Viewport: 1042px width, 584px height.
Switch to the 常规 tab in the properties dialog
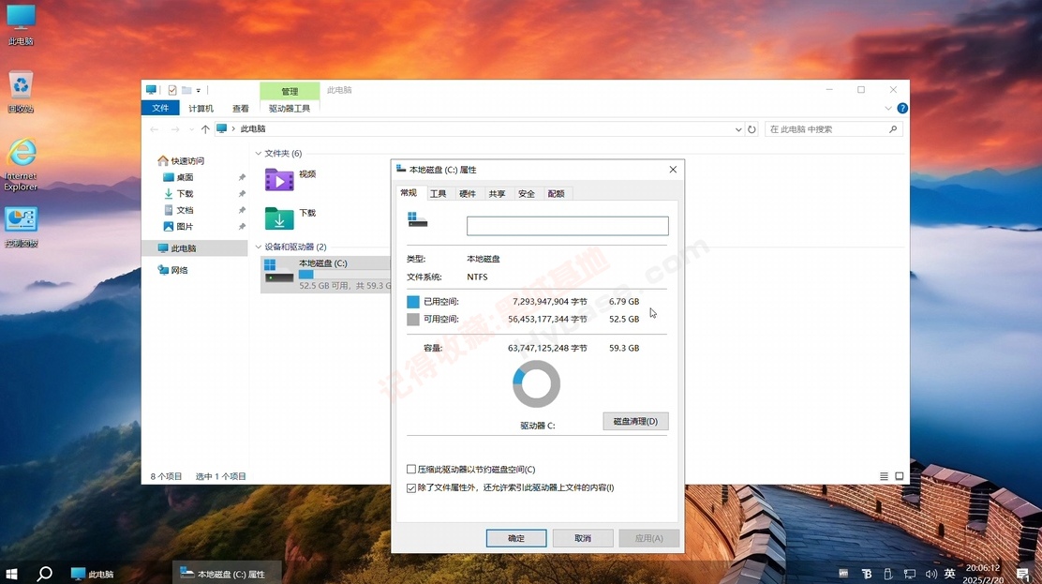(408, 193)
